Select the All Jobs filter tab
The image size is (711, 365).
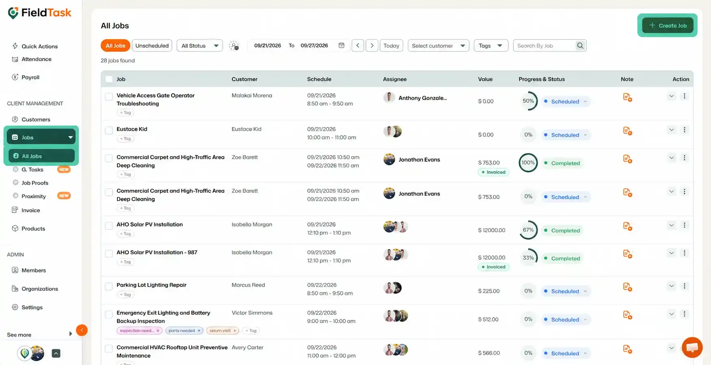(x=115, y=46)
